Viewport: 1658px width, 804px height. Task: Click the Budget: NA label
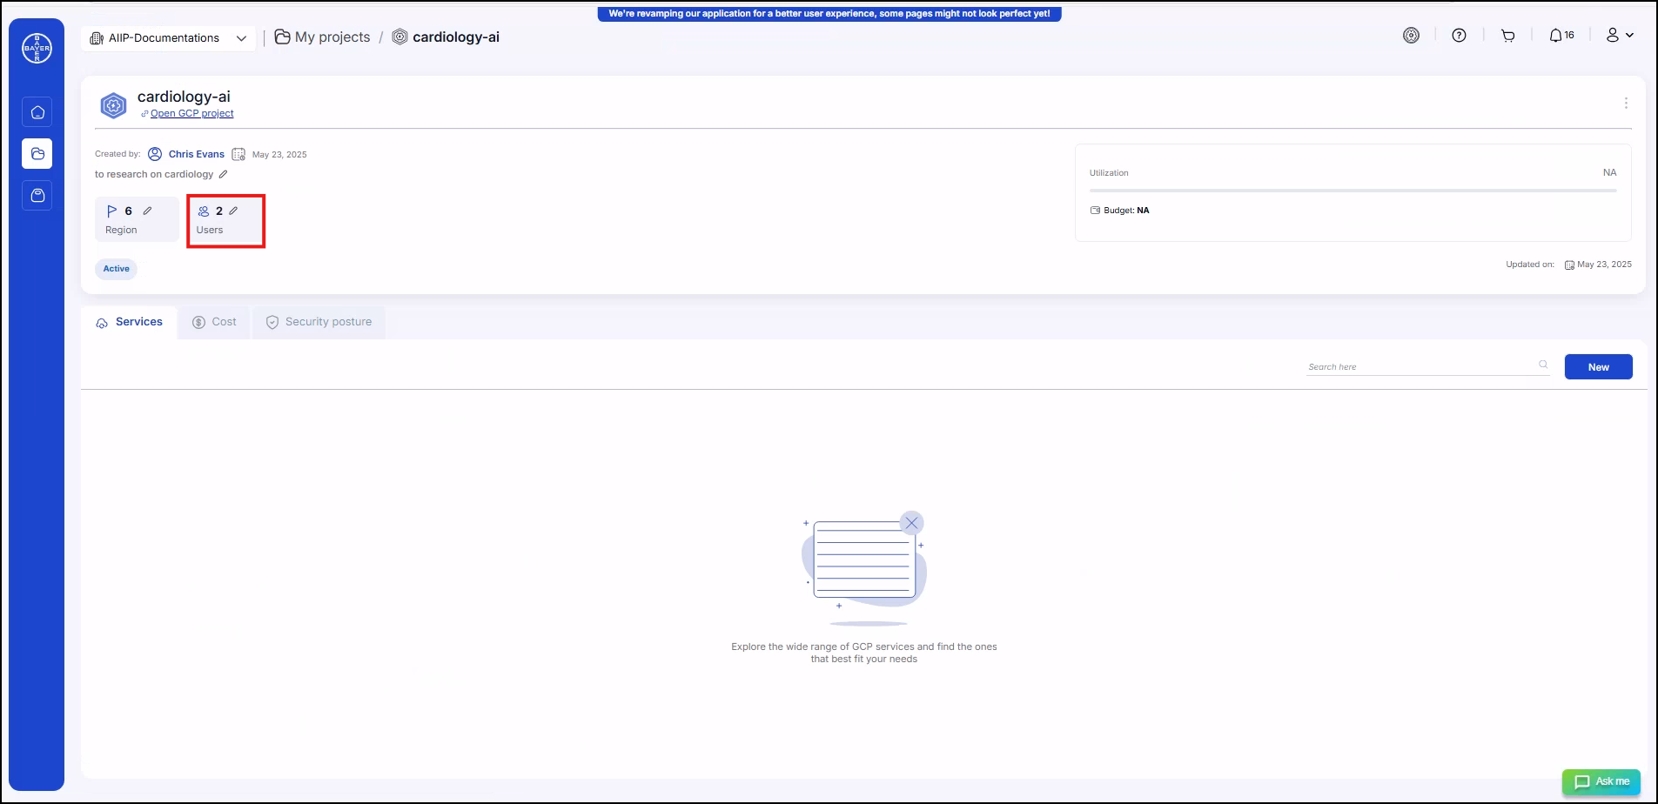point(1120,211)
